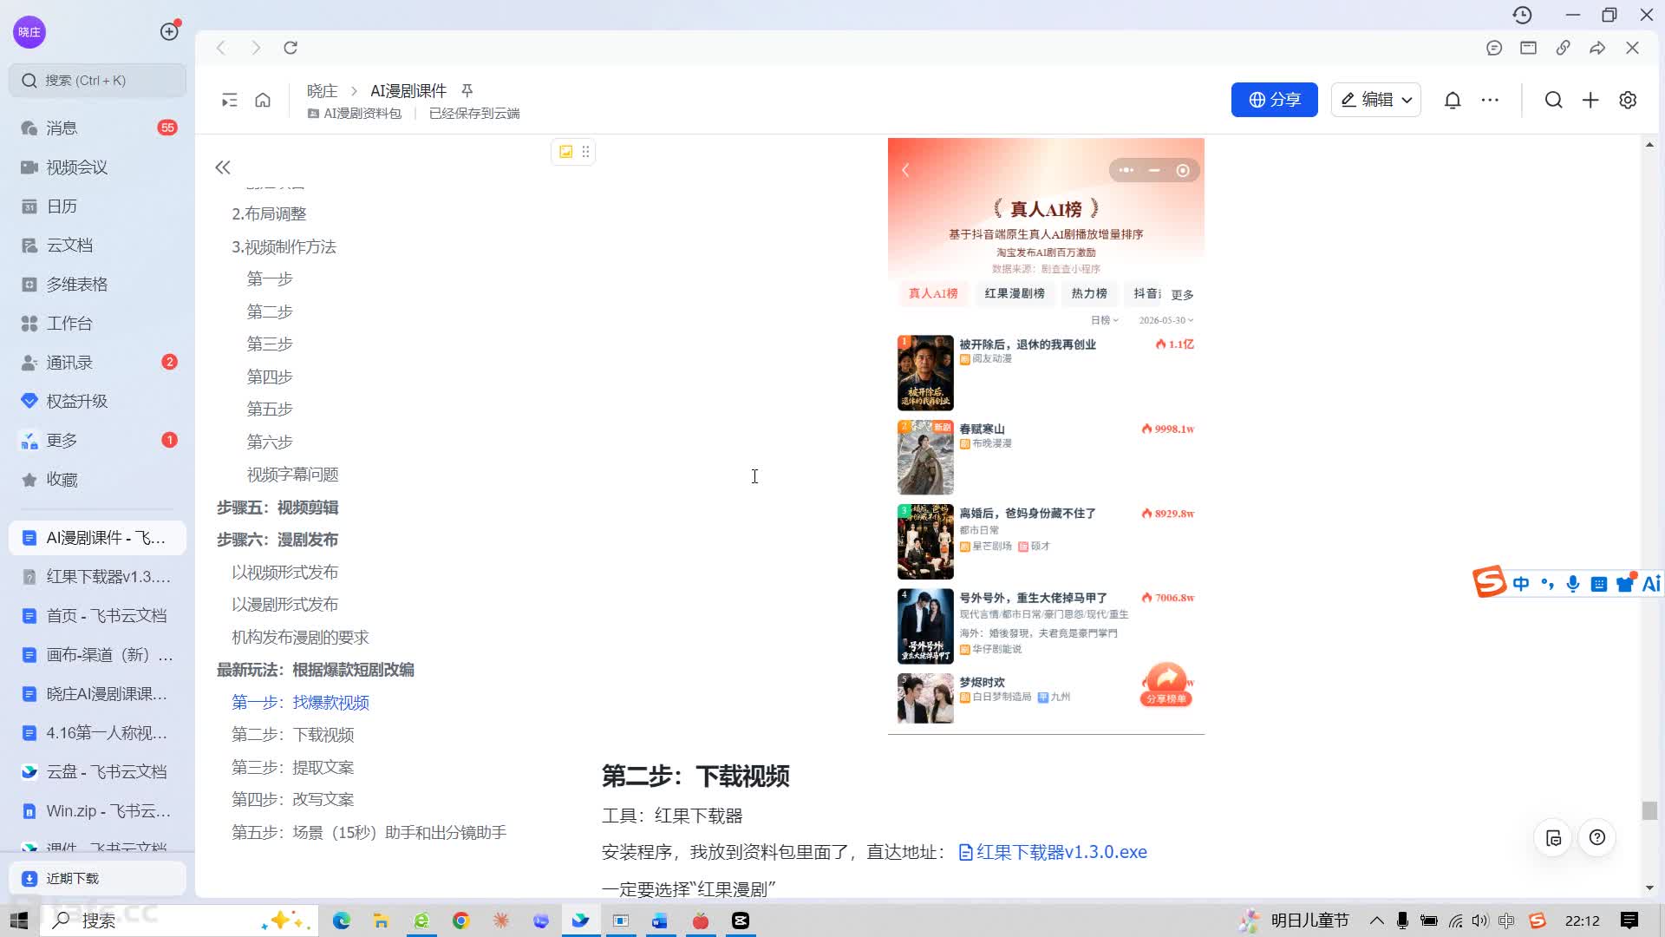Click the 晓庄 profile avatar
The image size is (1665, 937).
pyautogui.click(x=29, y=32)
